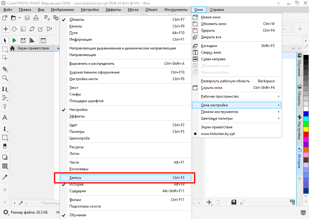
Task: Switch to the Экран приветствия tab
Action: point(33,48)
